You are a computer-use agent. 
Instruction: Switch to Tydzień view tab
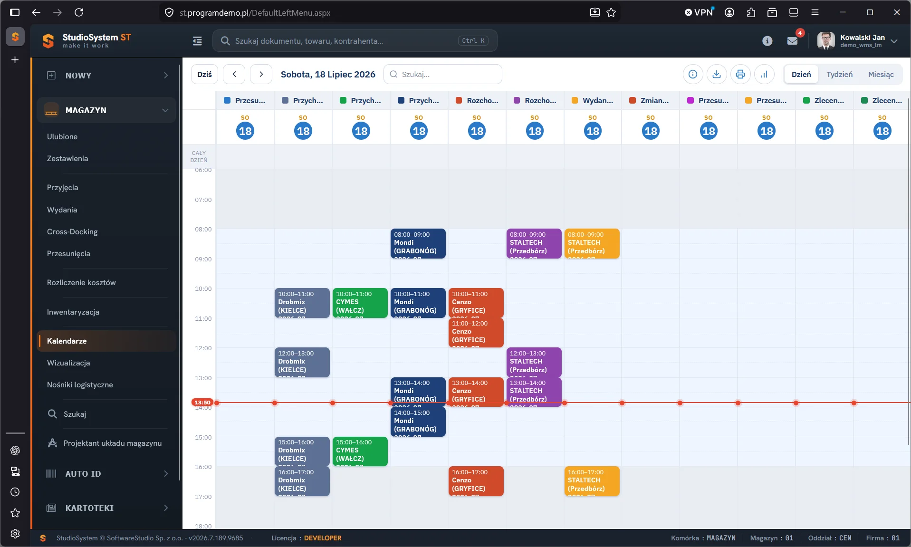tap(839, 74)
